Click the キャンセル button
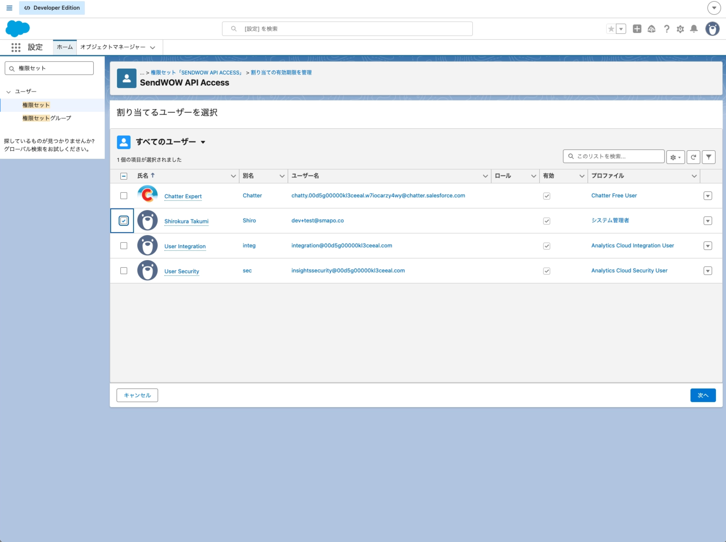The height and width of the screenshot is (542, 726). pos(137,395)
